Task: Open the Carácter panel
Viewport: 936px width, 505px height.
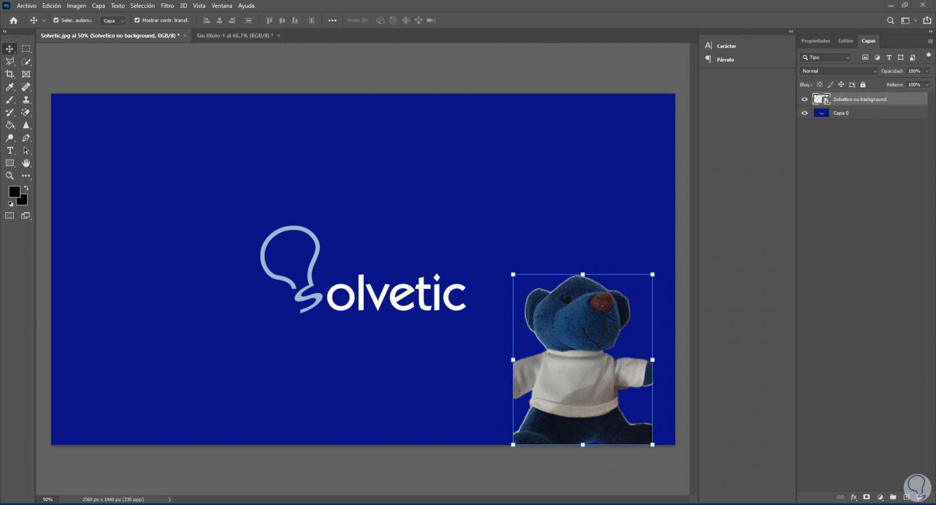Action: 721,46
